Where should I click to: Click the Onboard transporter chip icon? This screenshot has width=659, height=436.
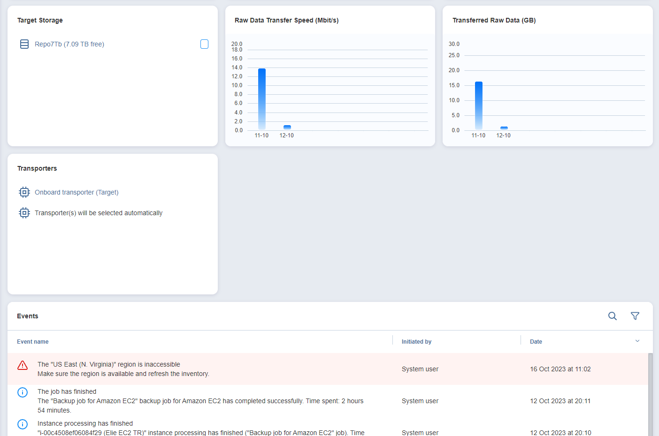pos(24,192)
